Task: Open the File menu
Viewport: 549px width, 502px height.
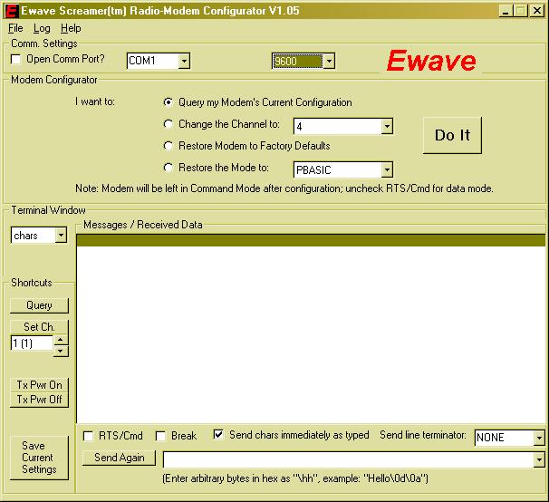Action: tap(15, 28)
